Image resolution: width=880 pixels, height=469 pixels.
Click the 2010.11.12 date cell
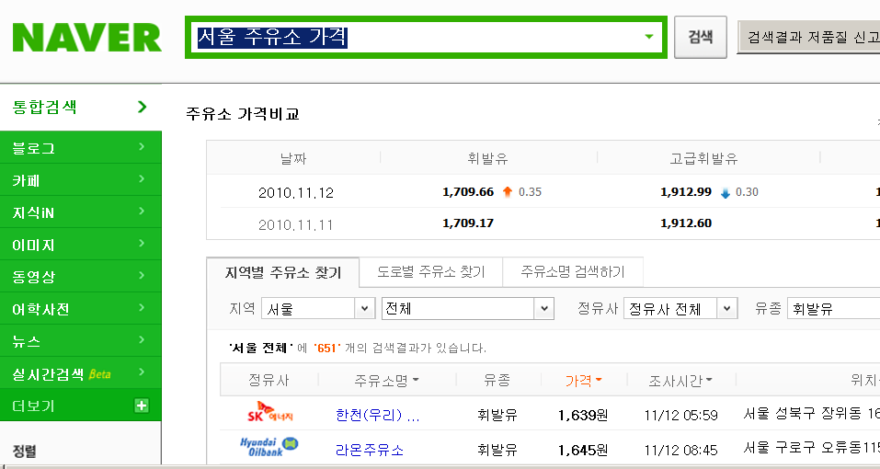[x=296, y=193]
